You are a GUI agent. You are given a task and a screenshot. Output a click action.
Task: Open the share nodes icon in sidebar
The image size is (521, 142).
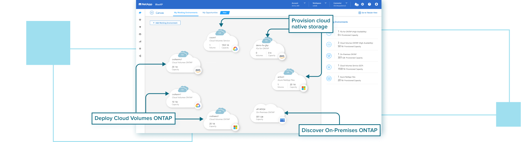(x=140, y=56)
